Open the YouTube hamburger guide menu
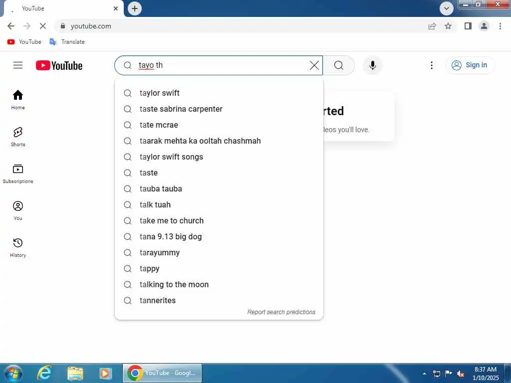511x383 pixels. pos(18,65)
